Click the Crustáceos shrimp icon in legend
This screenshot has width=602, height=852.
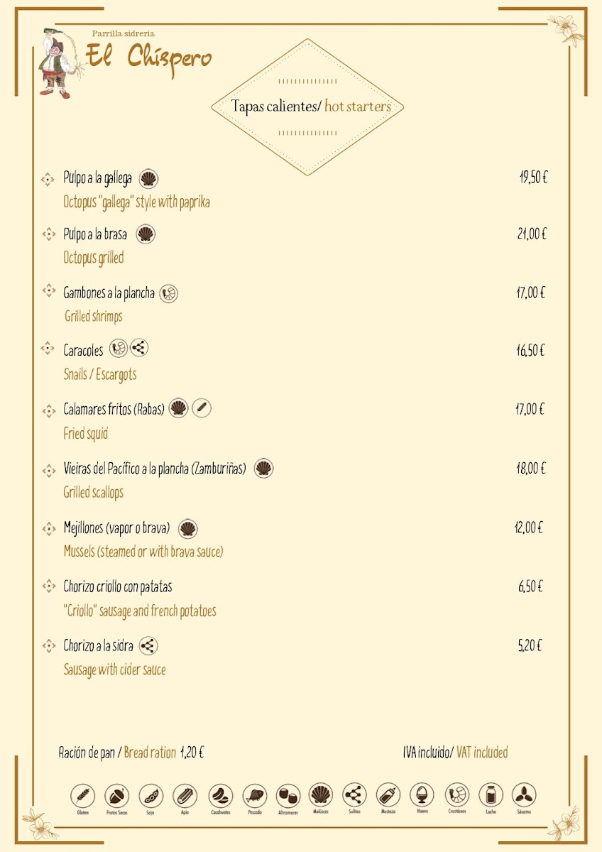pos(457,795)
